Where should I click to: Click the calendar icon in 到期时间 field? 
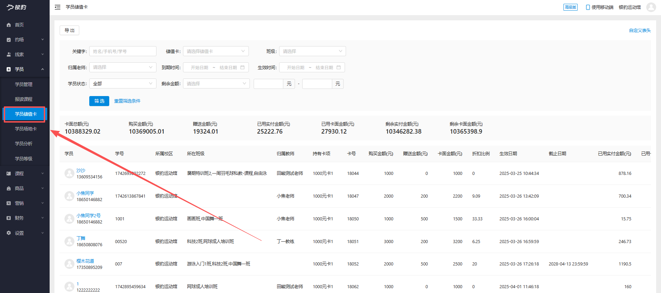[242, 67]
